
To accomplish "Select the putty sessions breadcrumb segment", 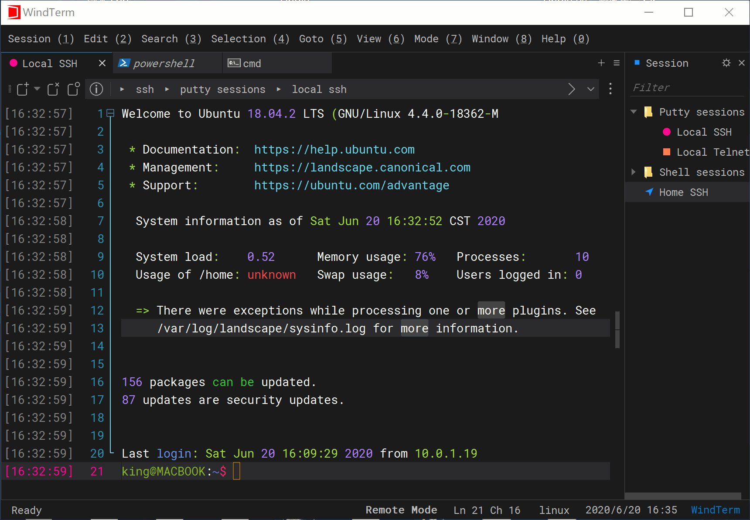I will click(223, 89).
